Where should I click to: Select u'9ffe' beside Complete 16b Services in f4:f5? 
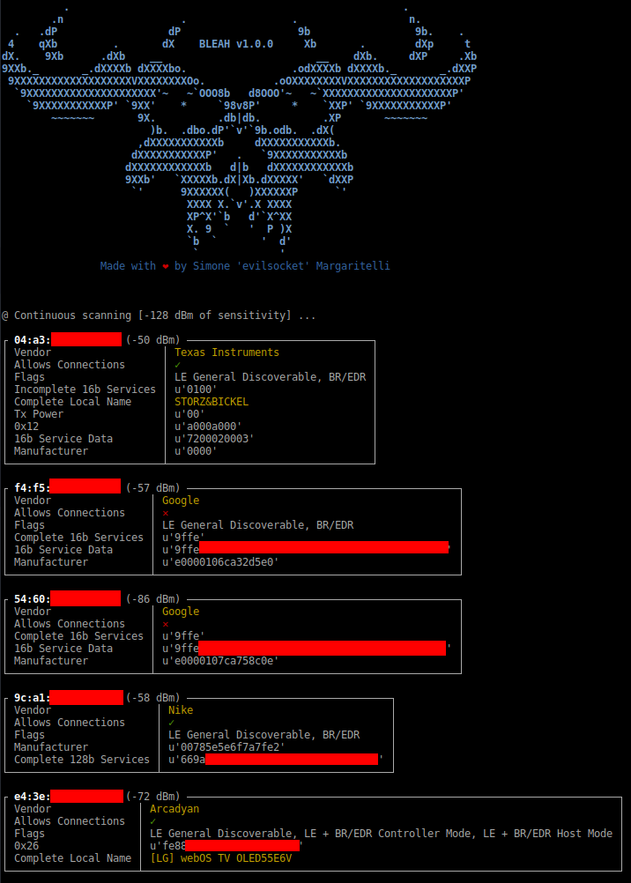tap(183, 538)
